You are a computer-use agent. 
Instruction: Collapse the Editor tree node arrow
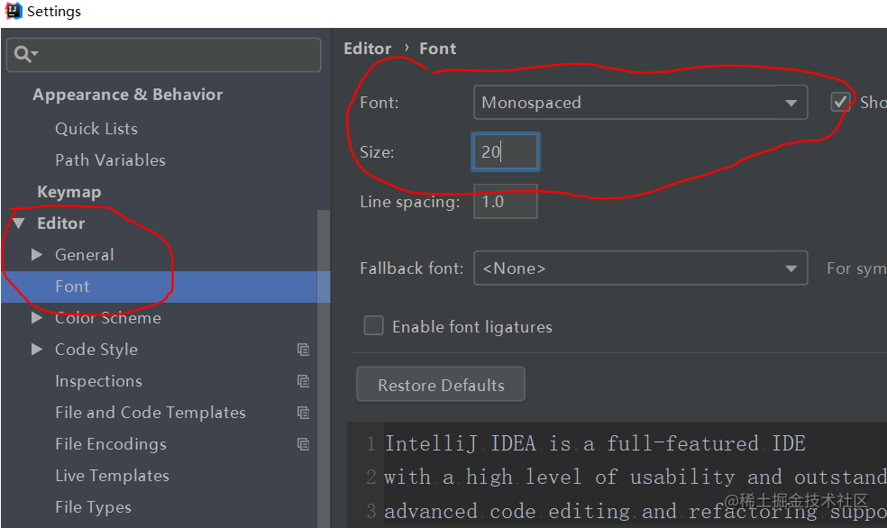(x=19, y=223)
